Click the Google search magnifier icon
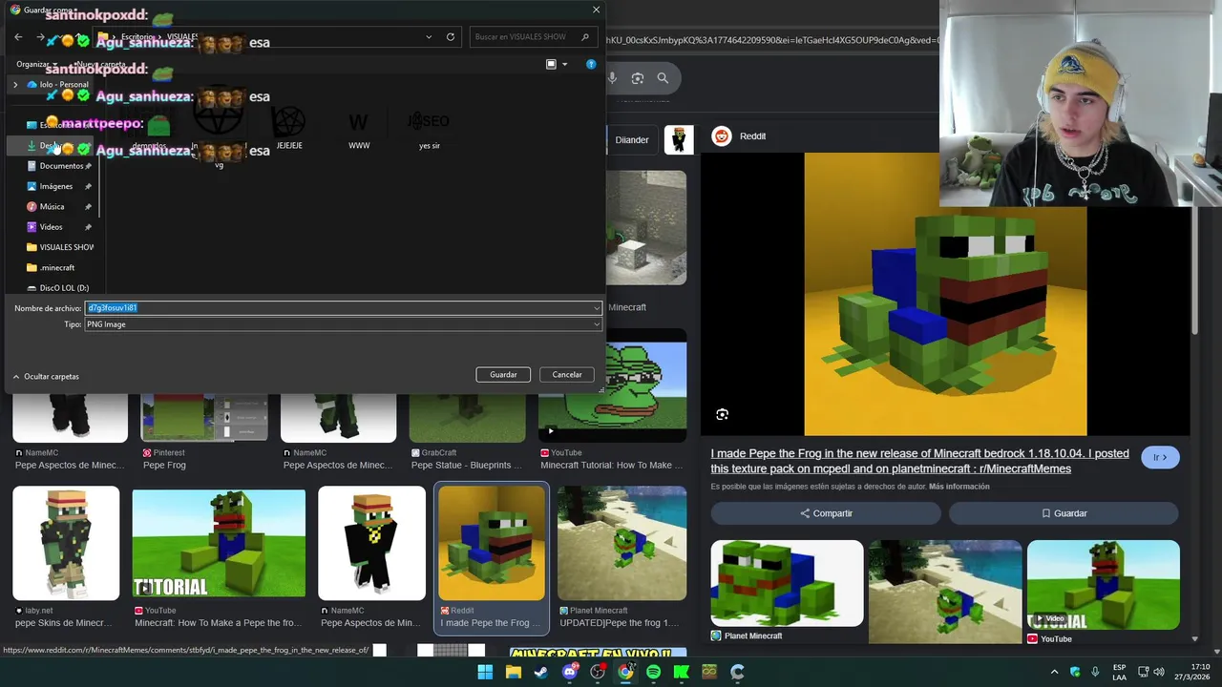The image size is (1222, 687). coord(663,78)
